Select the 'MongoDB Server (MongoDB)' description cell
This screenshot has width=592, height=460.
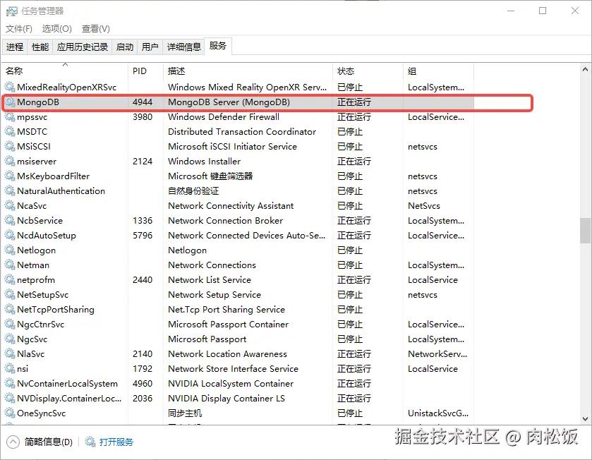coord(229,102)
